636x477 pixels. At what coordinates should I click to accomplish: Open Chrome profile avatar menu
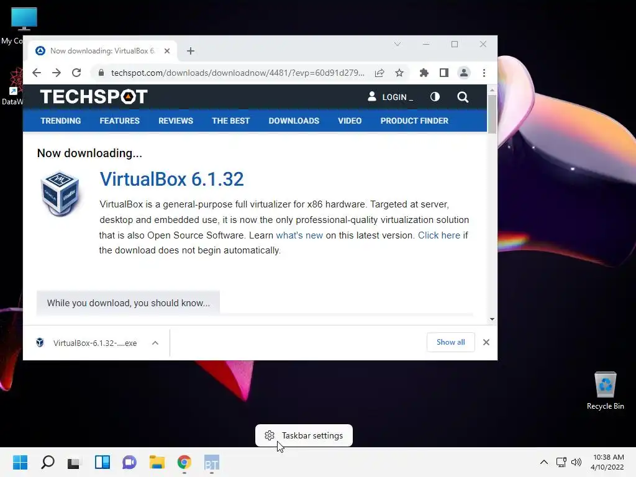[463, 73]
